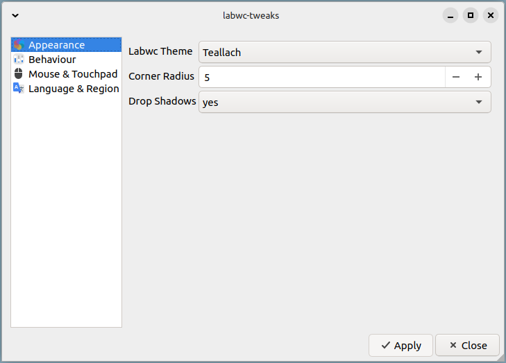Expand the Drop Shadows combo box
The width and height of the screenshot is (506, 363).
coord(344,102)
